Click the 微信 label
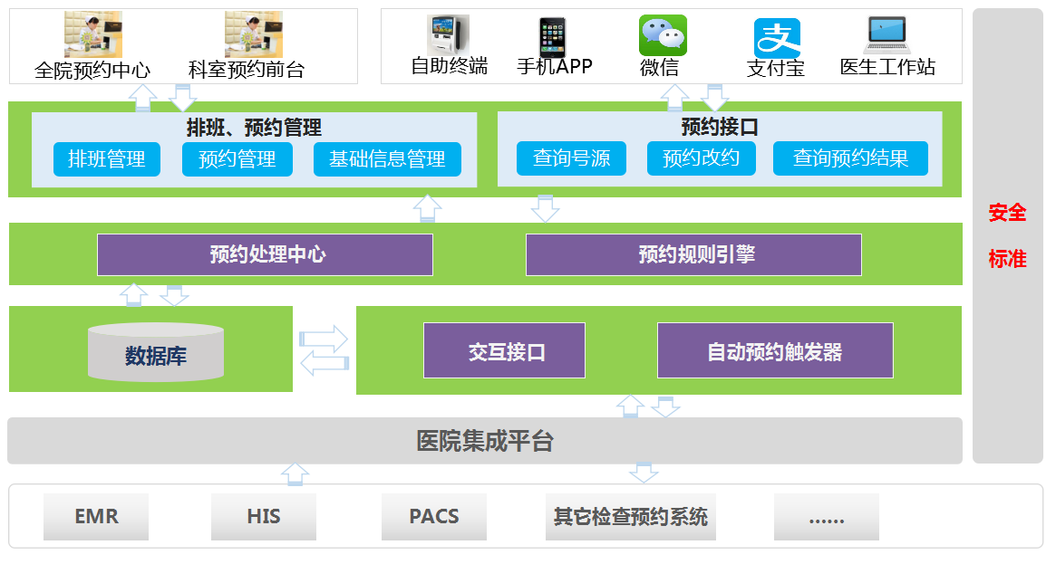This screenshot has height=564, width=1056. pyautogui.click(x=659, y=67)
